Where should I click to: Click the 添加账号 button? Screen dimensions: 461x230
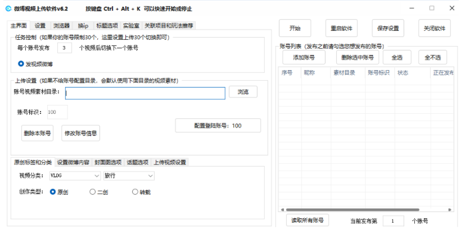[304, 57]
